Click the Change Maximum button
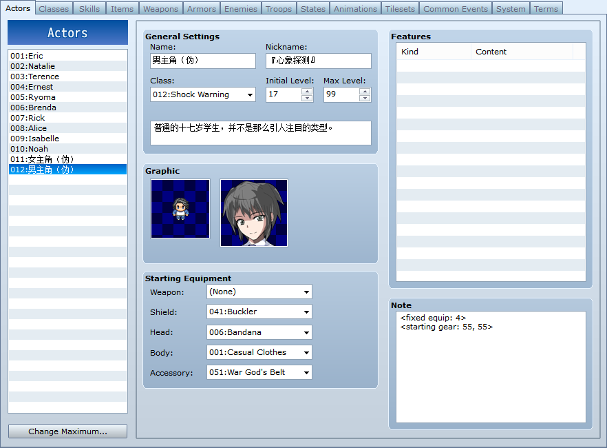 [67, 431]
